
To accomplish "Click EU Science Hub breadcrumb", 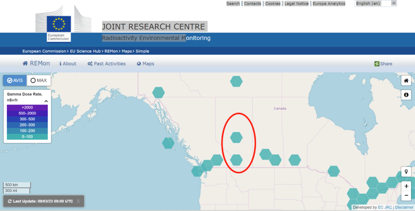I will point(85,51).
